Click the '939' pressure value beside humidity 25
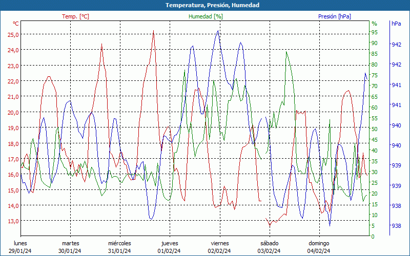 coord(396,186)
